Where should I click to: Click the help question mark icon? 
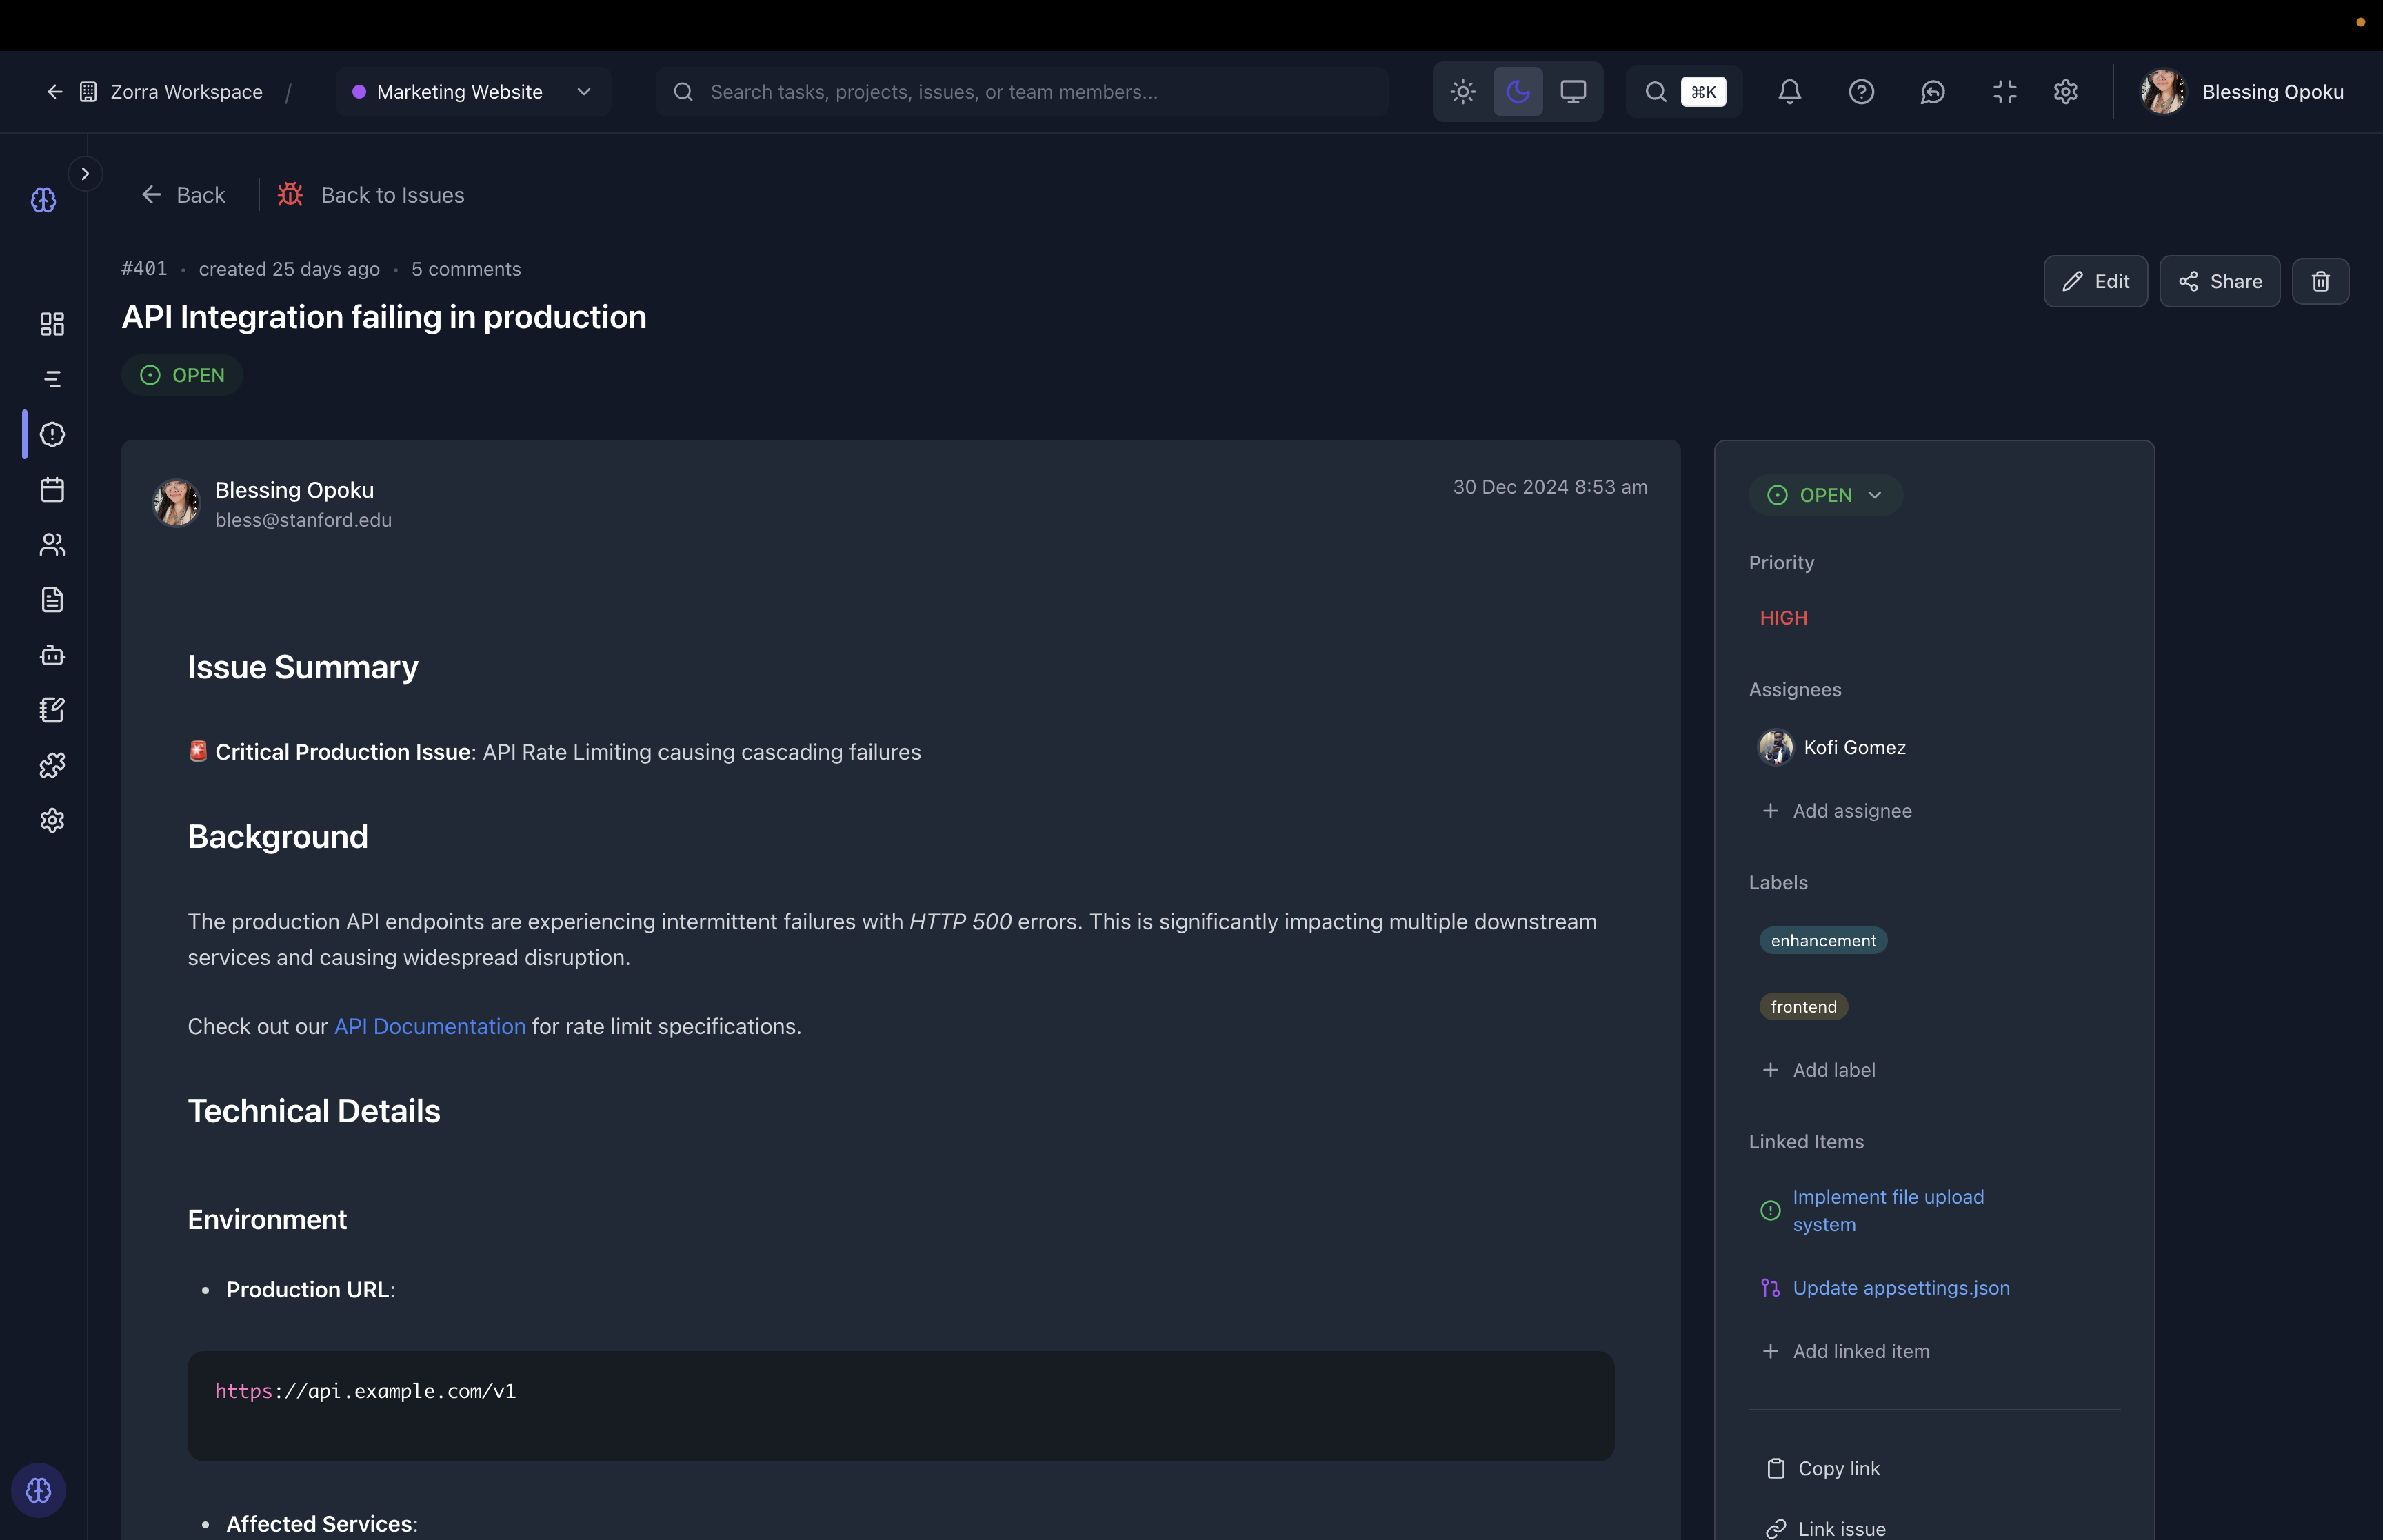(1861, 92)
